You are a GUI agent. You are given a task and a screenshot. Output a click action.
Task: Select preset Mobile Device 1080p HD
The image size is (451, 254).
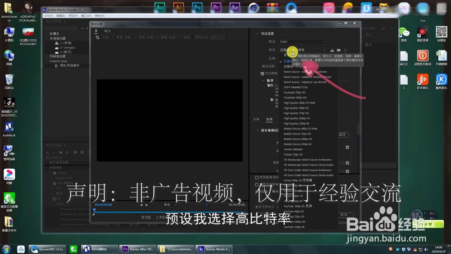(x=298, y=139)
